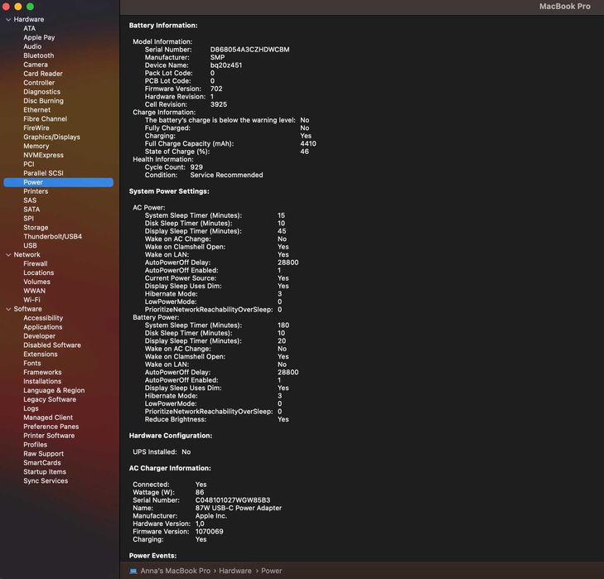Open the Bluetooth sidebar entry
Image resolution: width=604 pixels, height=579 pixels.
[38, 55]
